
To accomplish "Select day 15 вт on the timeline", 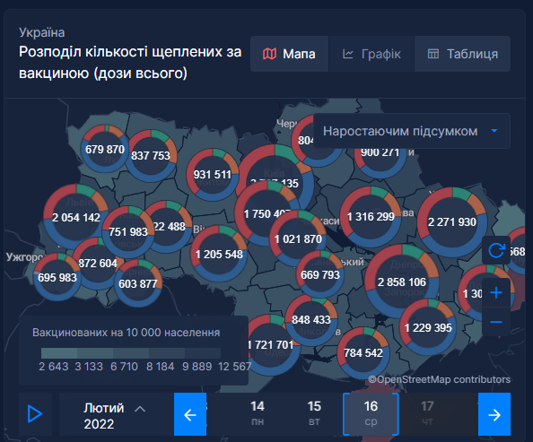I will (x=314, y=413).
